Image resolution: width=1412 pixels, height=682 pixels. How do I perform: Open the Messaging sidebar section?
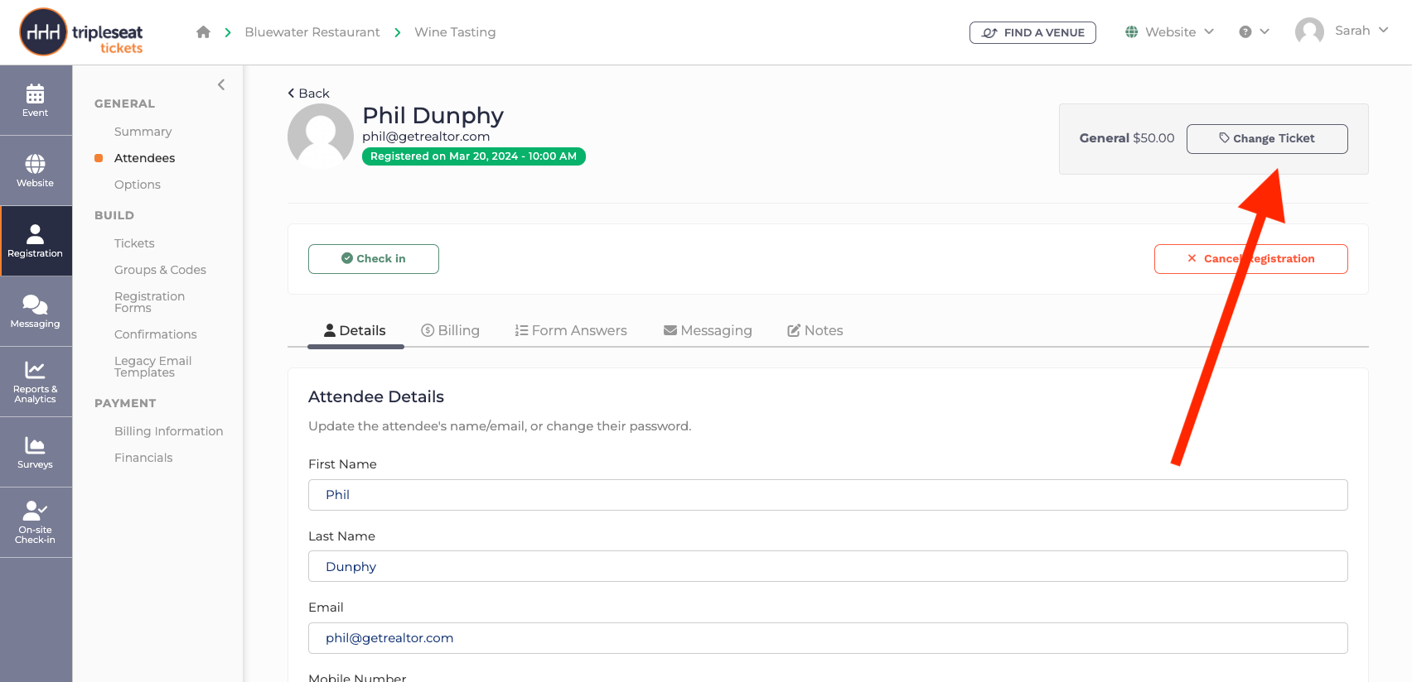[x=36, y=311]
